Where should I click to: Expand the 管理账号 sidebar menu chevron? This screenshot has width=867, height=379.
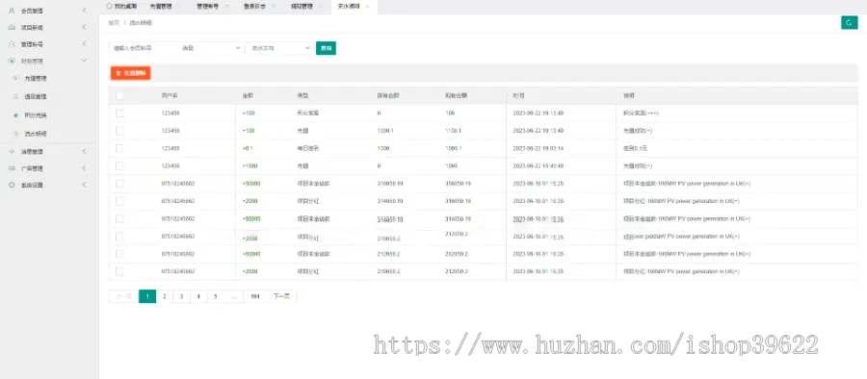[x=84, y=43]
